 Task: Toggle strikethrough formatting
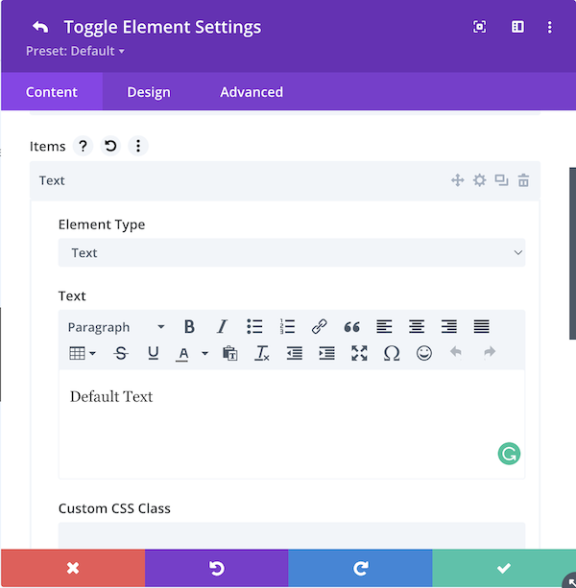[121, 353]
